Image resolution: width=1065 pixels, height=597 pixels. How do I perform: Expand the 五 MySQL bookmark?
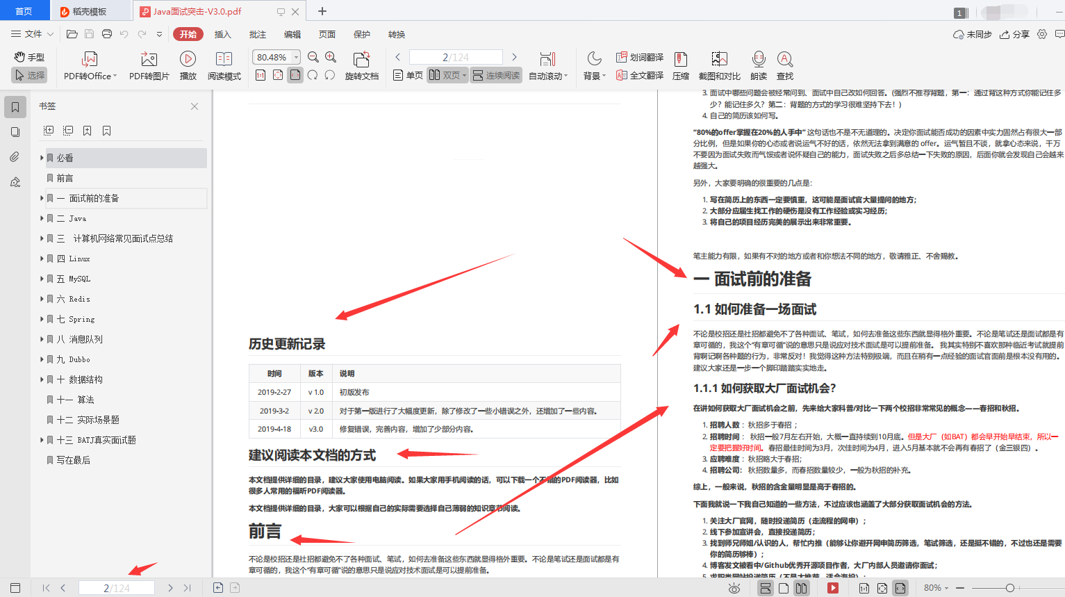pyautogui.click(x=42, y=279)
